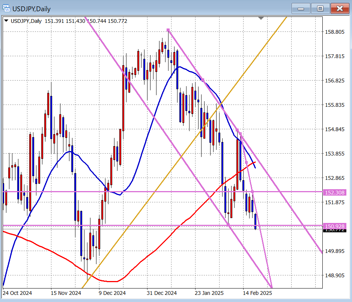352x302 pixels.
Task: Select the trendline anchor at the chart peak
Action: pyautogui.click(x=168, y=30)
